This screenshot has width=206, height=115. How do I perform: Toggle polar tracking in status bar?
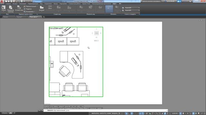click(x=132, y=113)
